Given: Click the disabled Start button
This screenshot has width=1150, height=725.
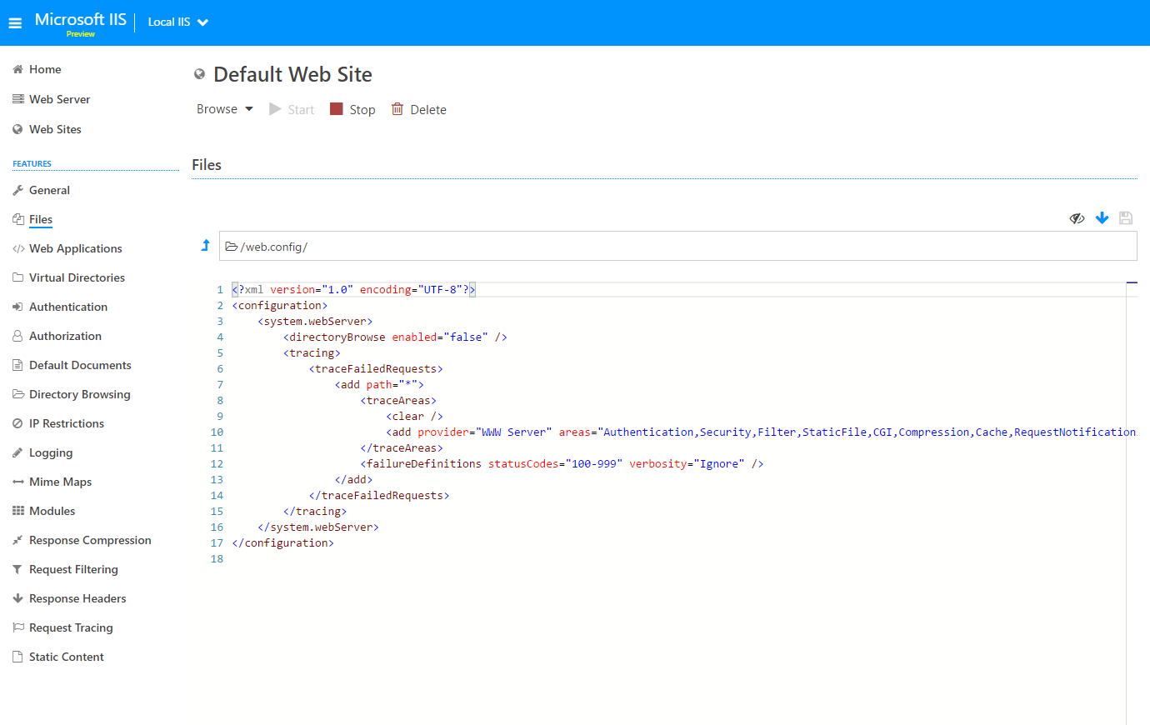Looking at the screenshot, I should point(292,109).
